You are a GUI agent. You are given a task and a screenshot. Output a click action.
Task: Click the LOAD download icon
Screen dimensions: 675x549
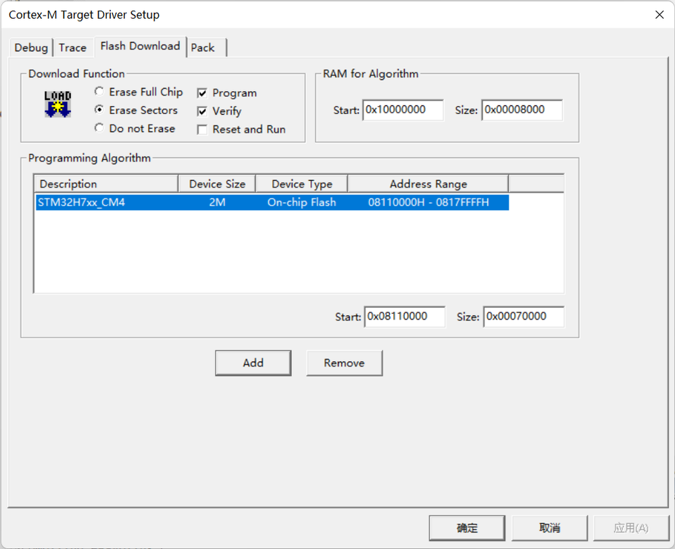[57, 104]
